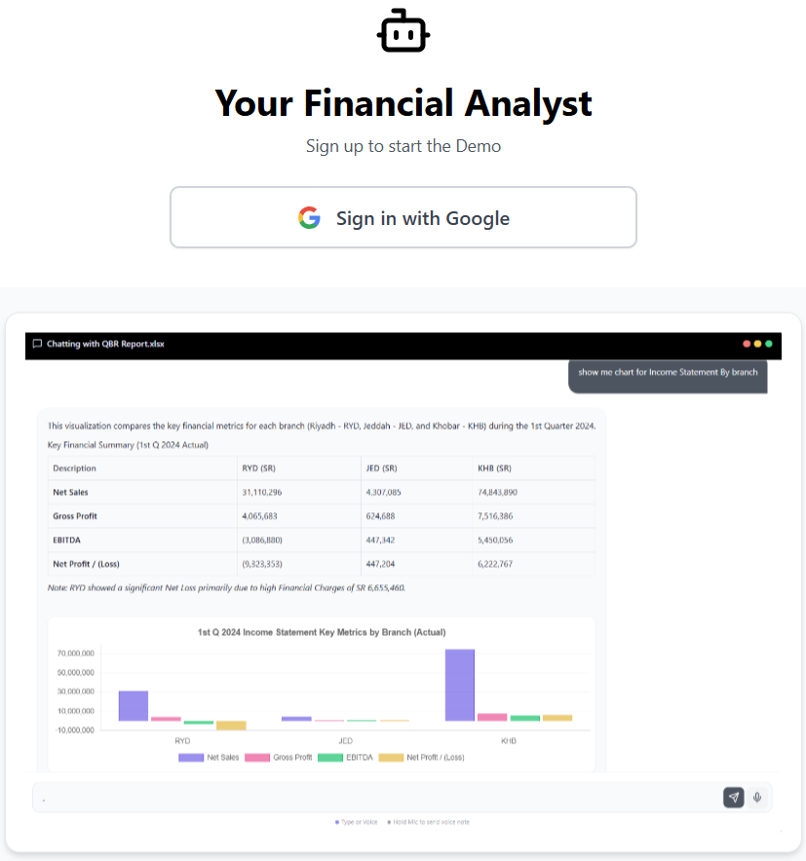Image resolution: width=806 pixels, height=861 pixels.
Task: Click the purple dot beside Type or Voice
Action: 335,822
